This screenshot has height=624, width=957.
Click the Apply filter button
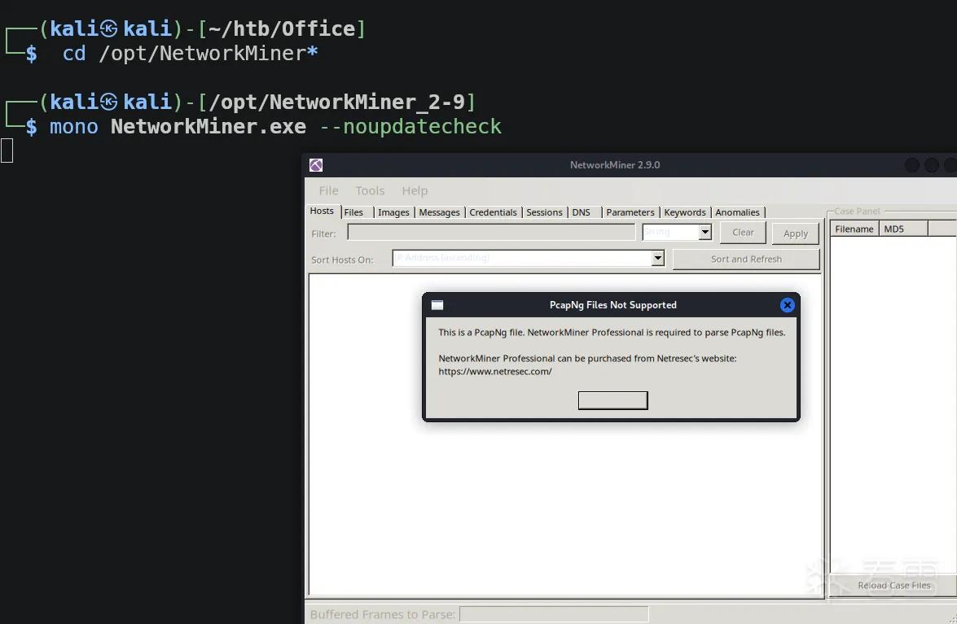(x=795, y=233)
